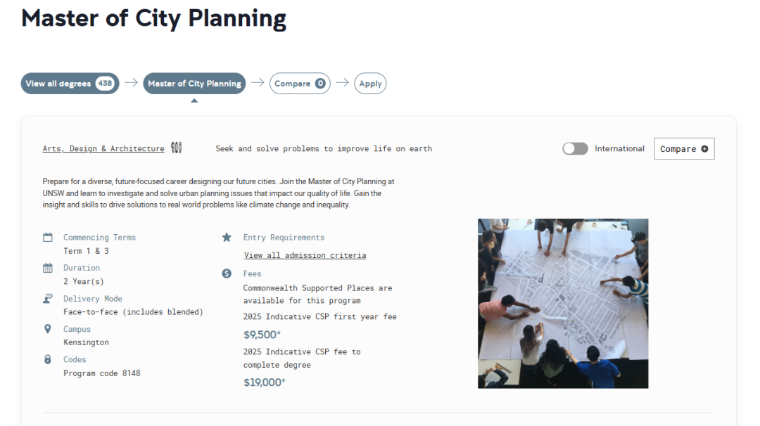Click the Master of City Planning heading

(153, 18)
